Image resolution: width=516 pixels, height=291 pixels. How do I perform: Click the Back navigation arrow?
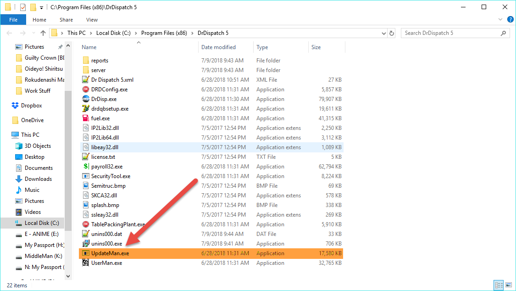tap(9, 33)
